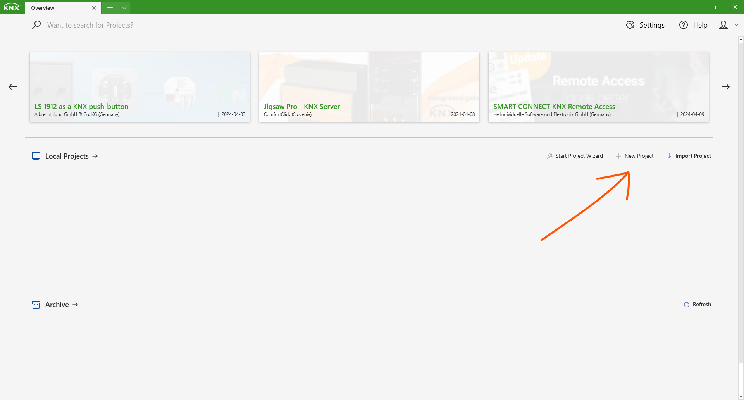The height and width of the screenshot is (400, 744).
Task: Click the Help question mark icon
Action: 684,25
